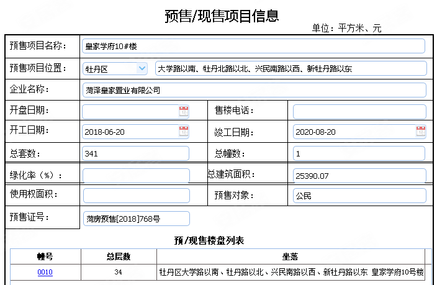Click the 总幢数 field showing 1
Viewport: 437px width, 285px height.
click(359, 153)
